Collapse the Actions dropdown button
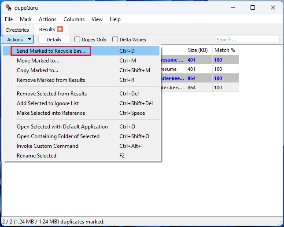The height and width of the screenshot is (227, 284). 18,40
